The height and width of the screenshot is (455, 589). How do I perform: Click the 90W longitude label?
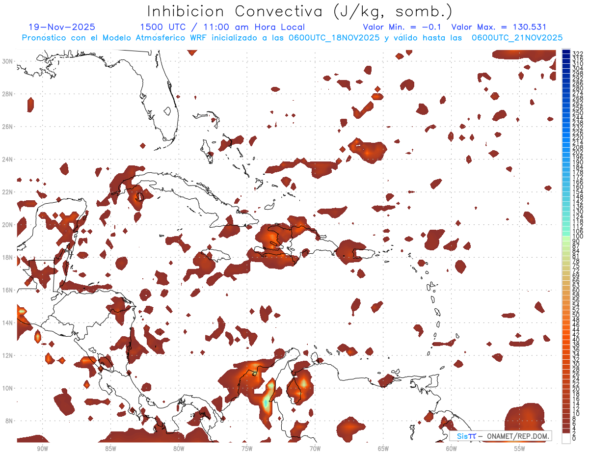(42, 449)
